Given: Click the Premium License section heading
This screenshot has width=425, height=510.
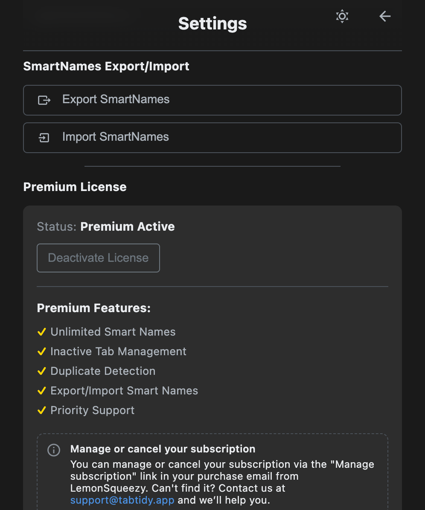Looking at the screenshot, I should click(75, 187).
